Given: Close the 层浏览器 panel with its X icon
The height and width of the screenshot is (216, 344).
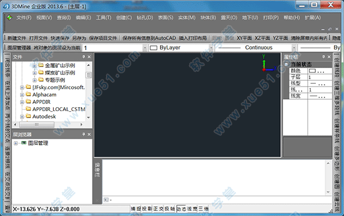Looking at the screenshot, I should tap(89, 134).
